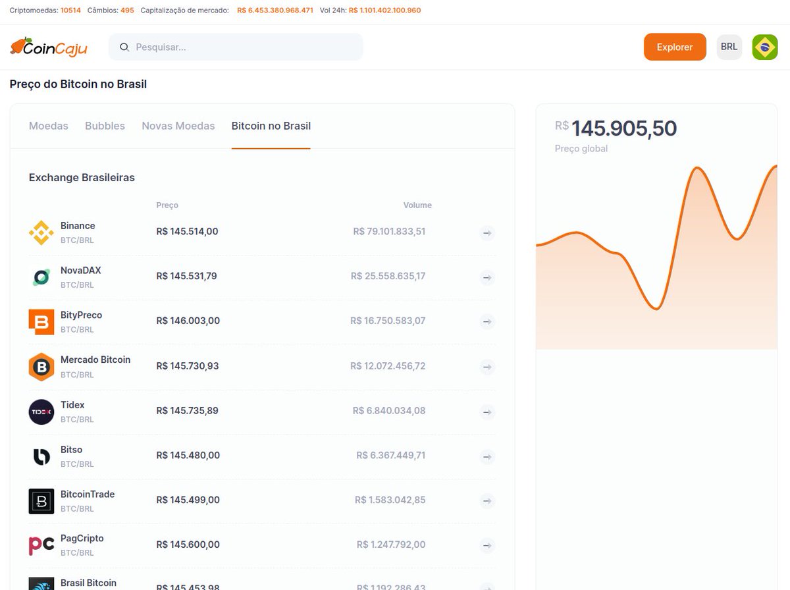Open PagCripto row arrow button
Image resolution: width=790 pixels, height=590 pixels.
pos(487,545)
